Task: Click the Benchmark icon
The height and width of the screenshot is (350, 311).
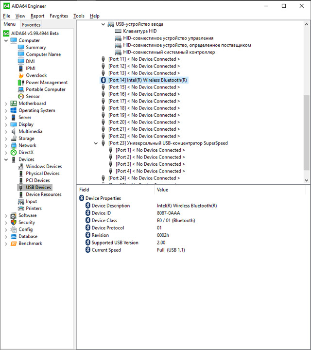Action: click(x=14, y=244)
